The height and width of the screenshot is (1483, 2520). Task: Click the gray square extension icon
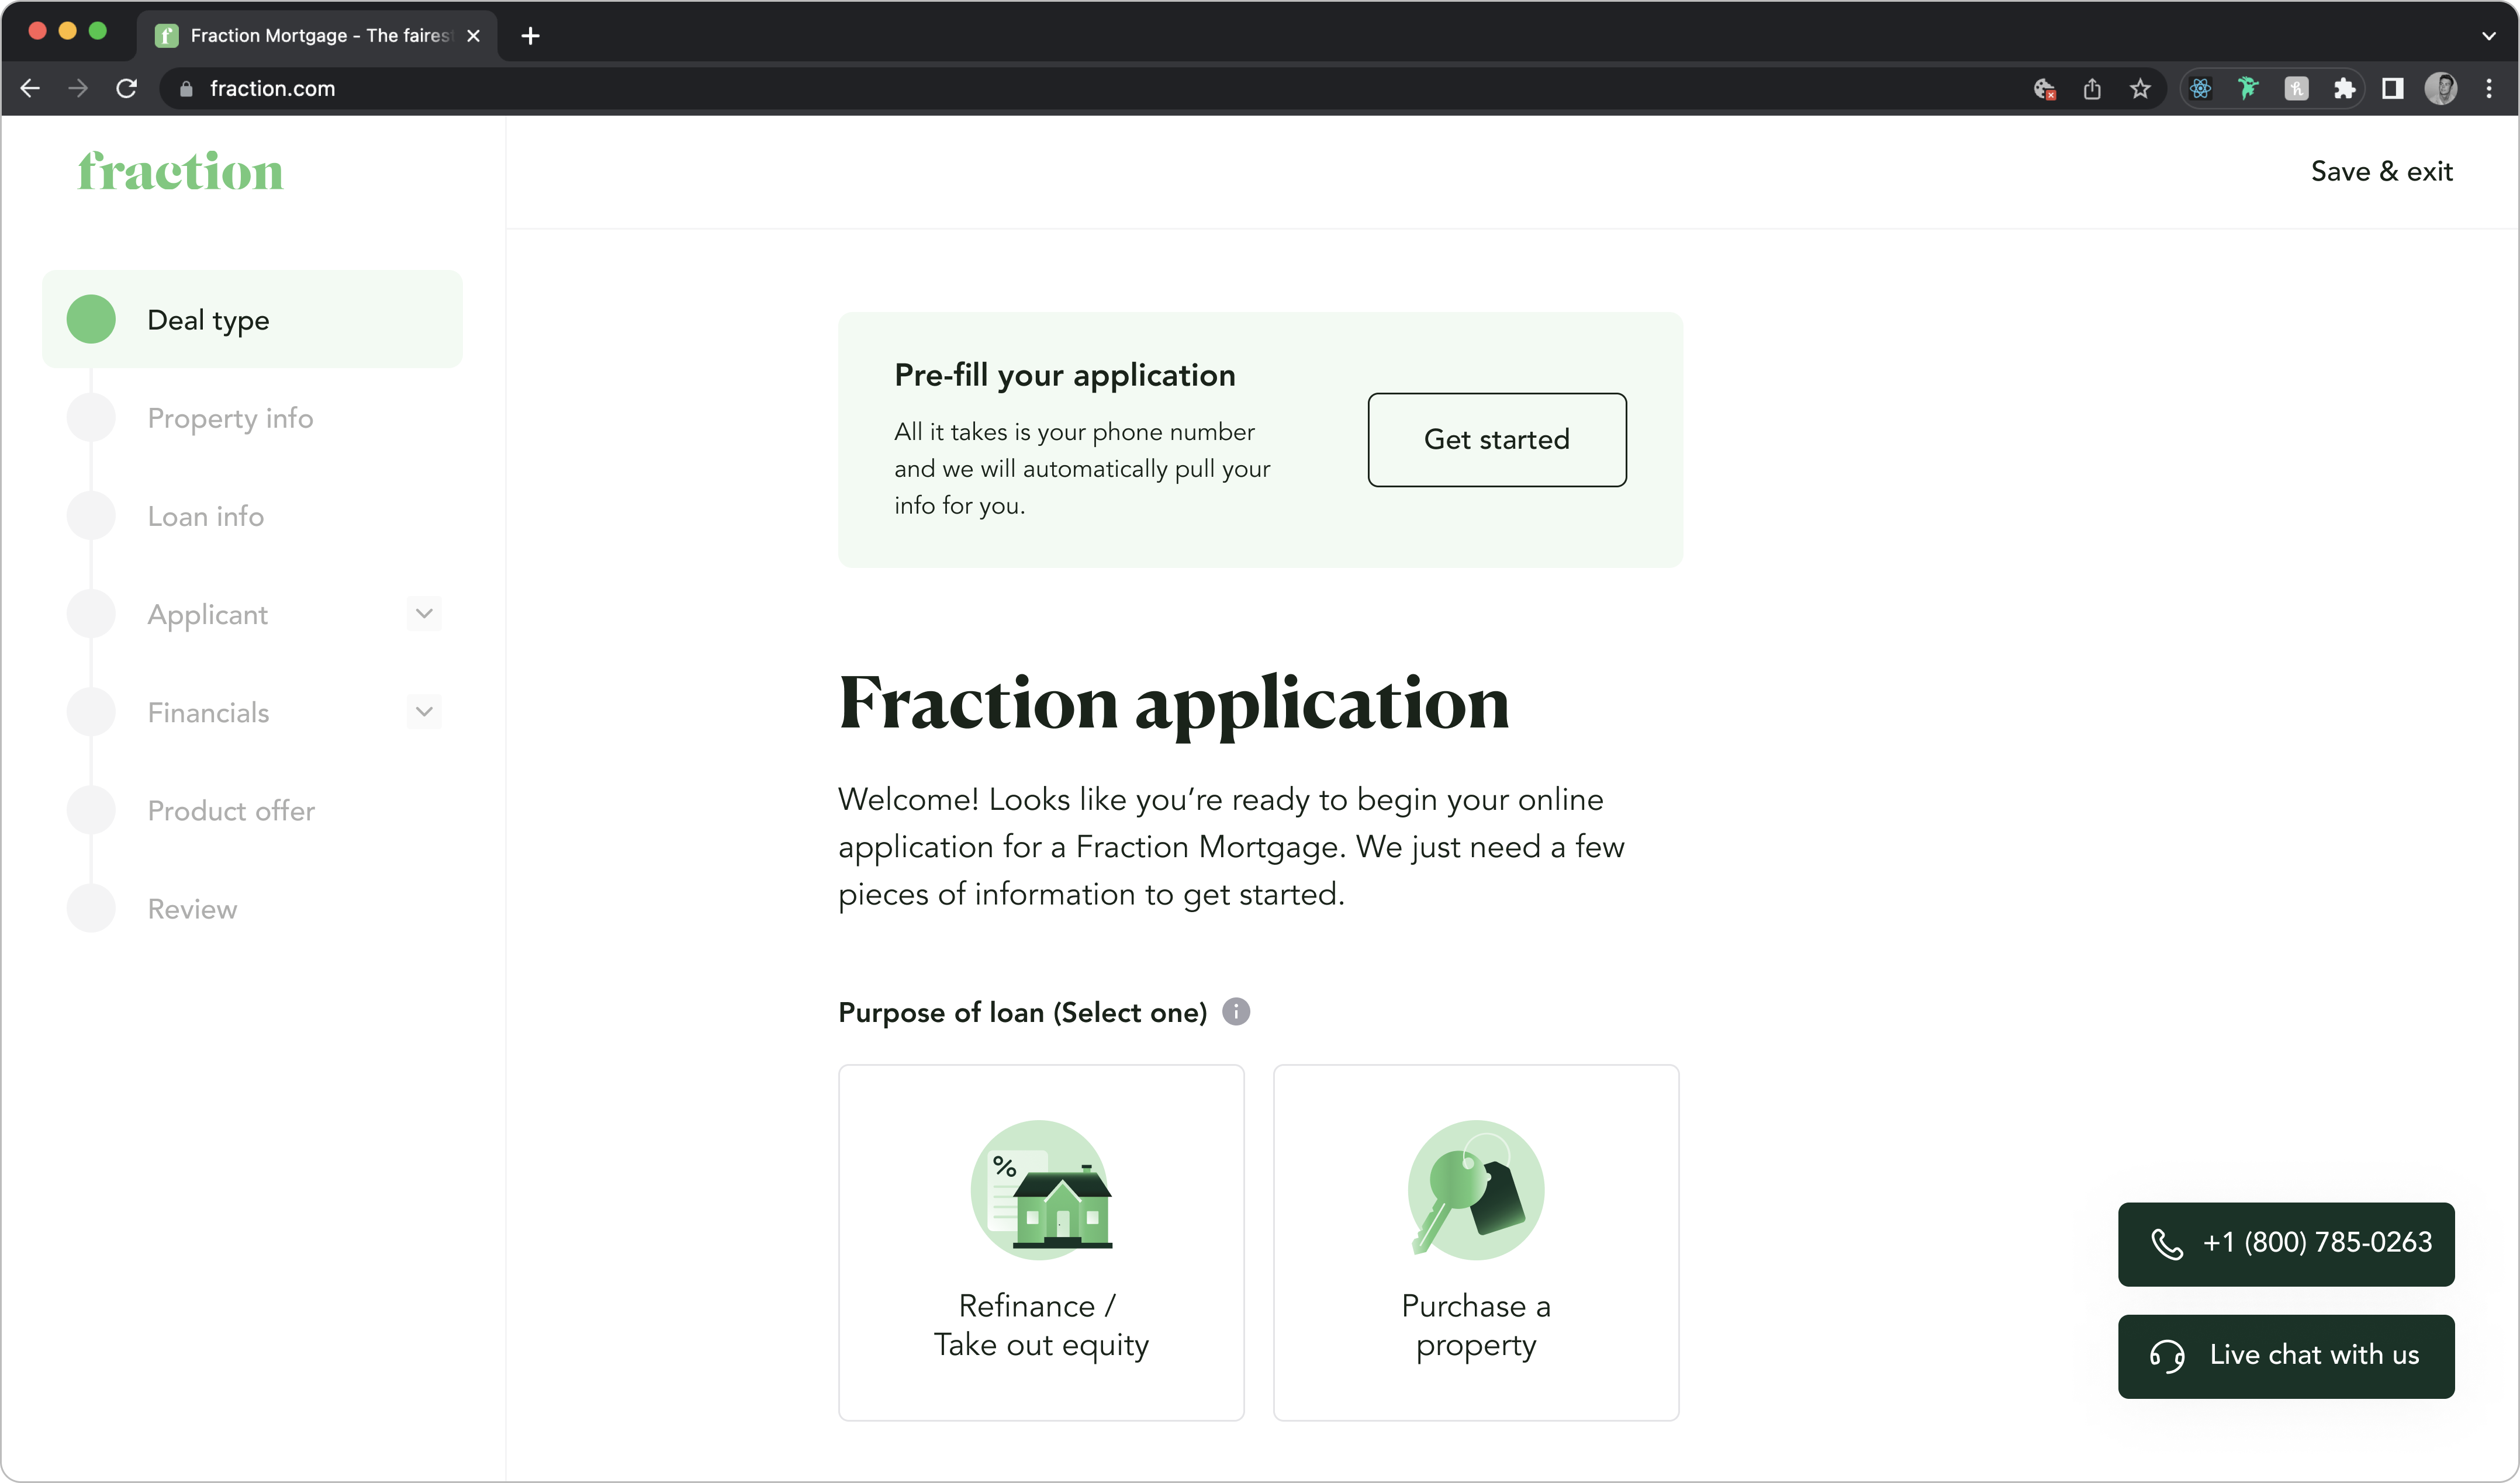click(2296, 89)
